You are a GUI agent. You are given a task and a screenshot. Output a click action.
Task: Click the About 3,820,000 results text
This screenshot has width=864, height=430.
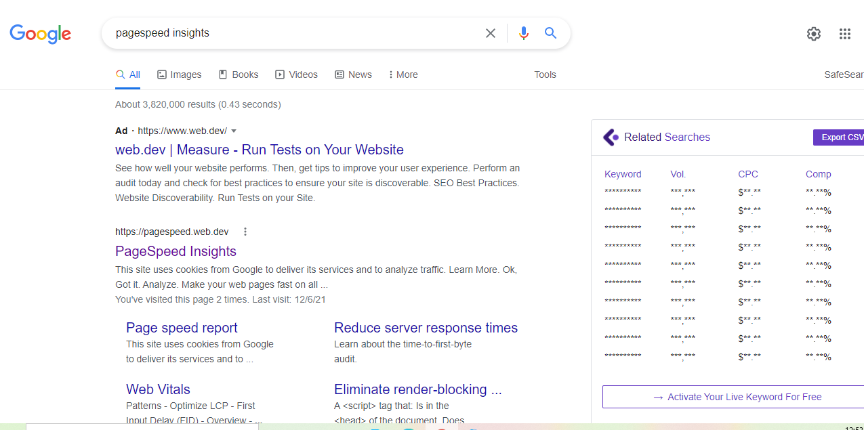click(198, 104)
